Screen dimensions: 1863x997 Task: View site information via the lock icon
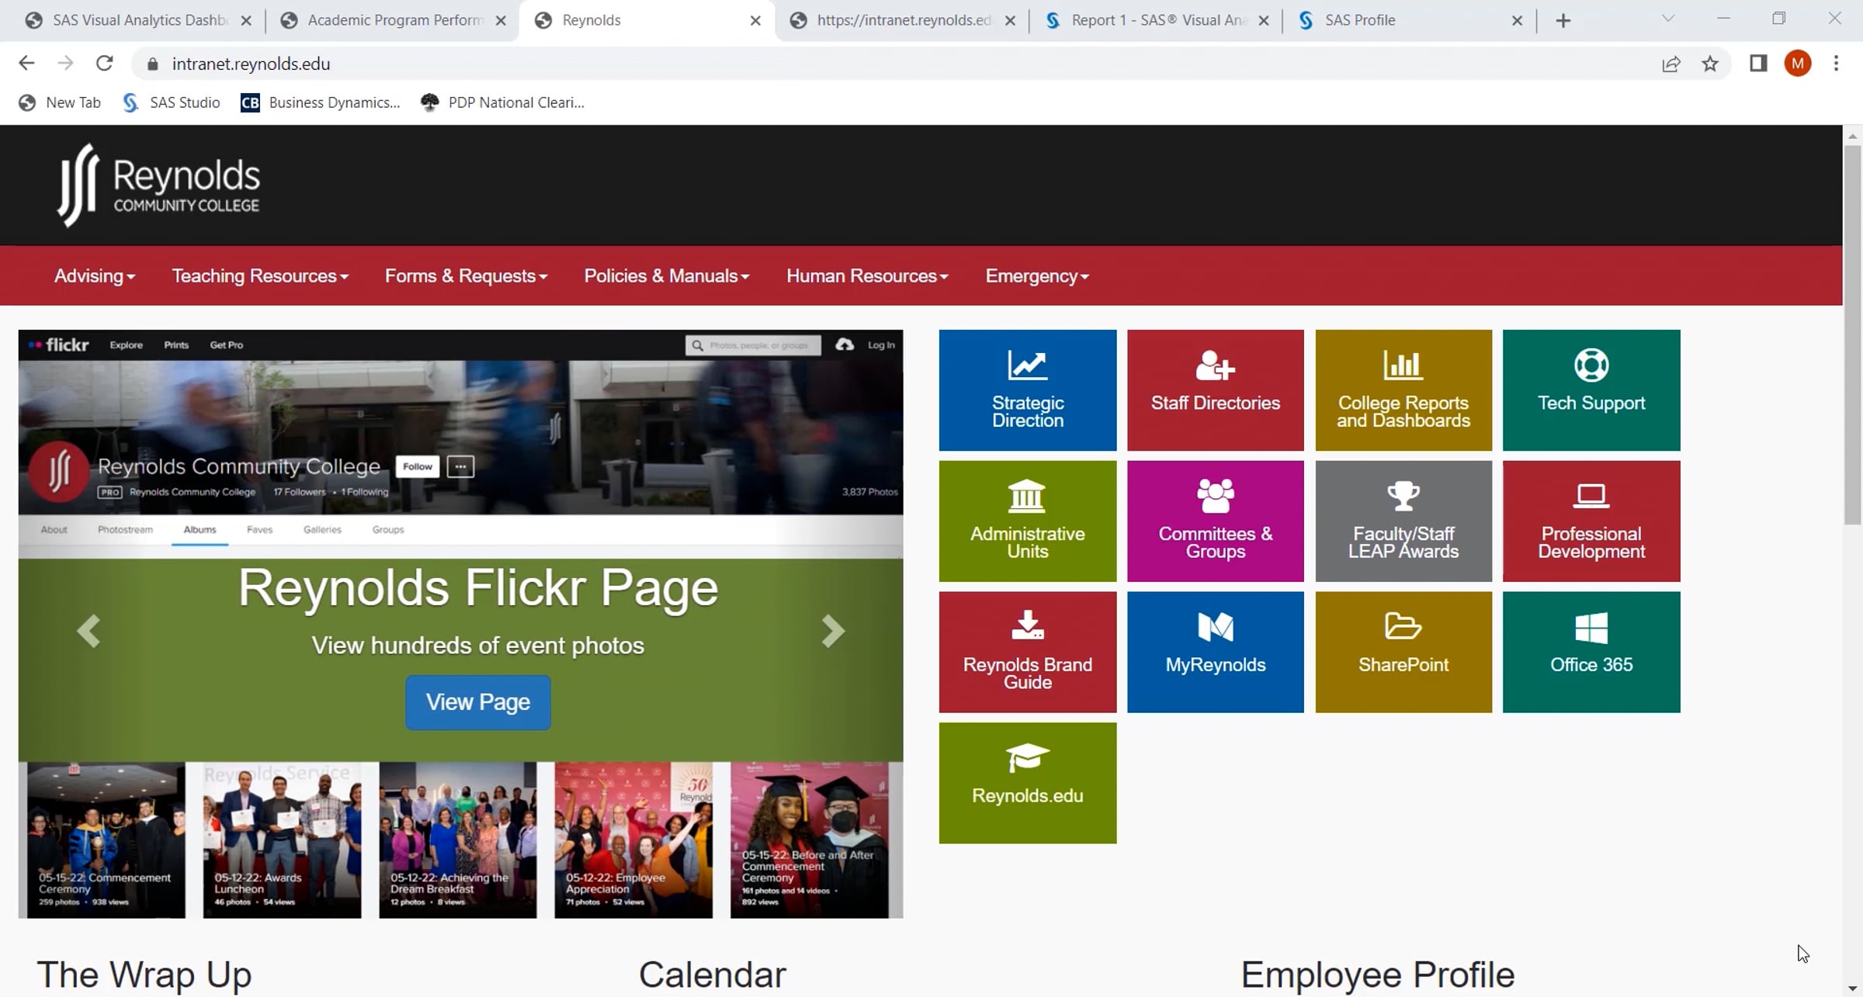click(x=153, y=64)
